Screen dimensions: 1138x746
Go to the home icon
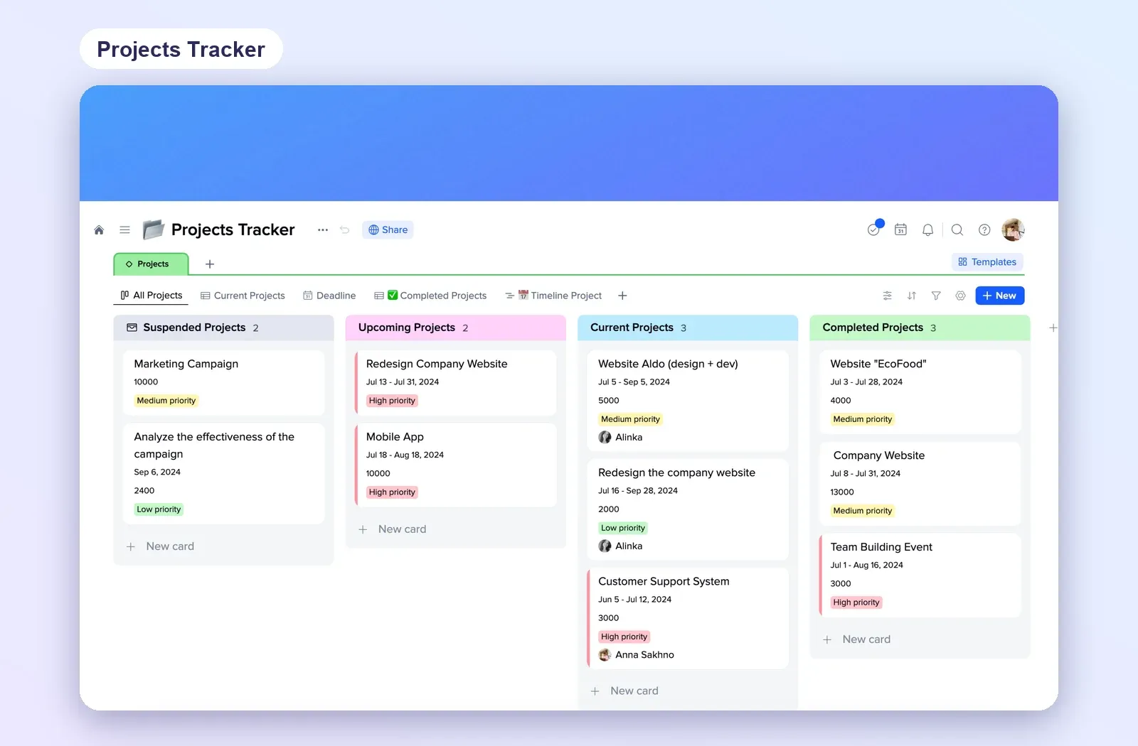(99, 230)
